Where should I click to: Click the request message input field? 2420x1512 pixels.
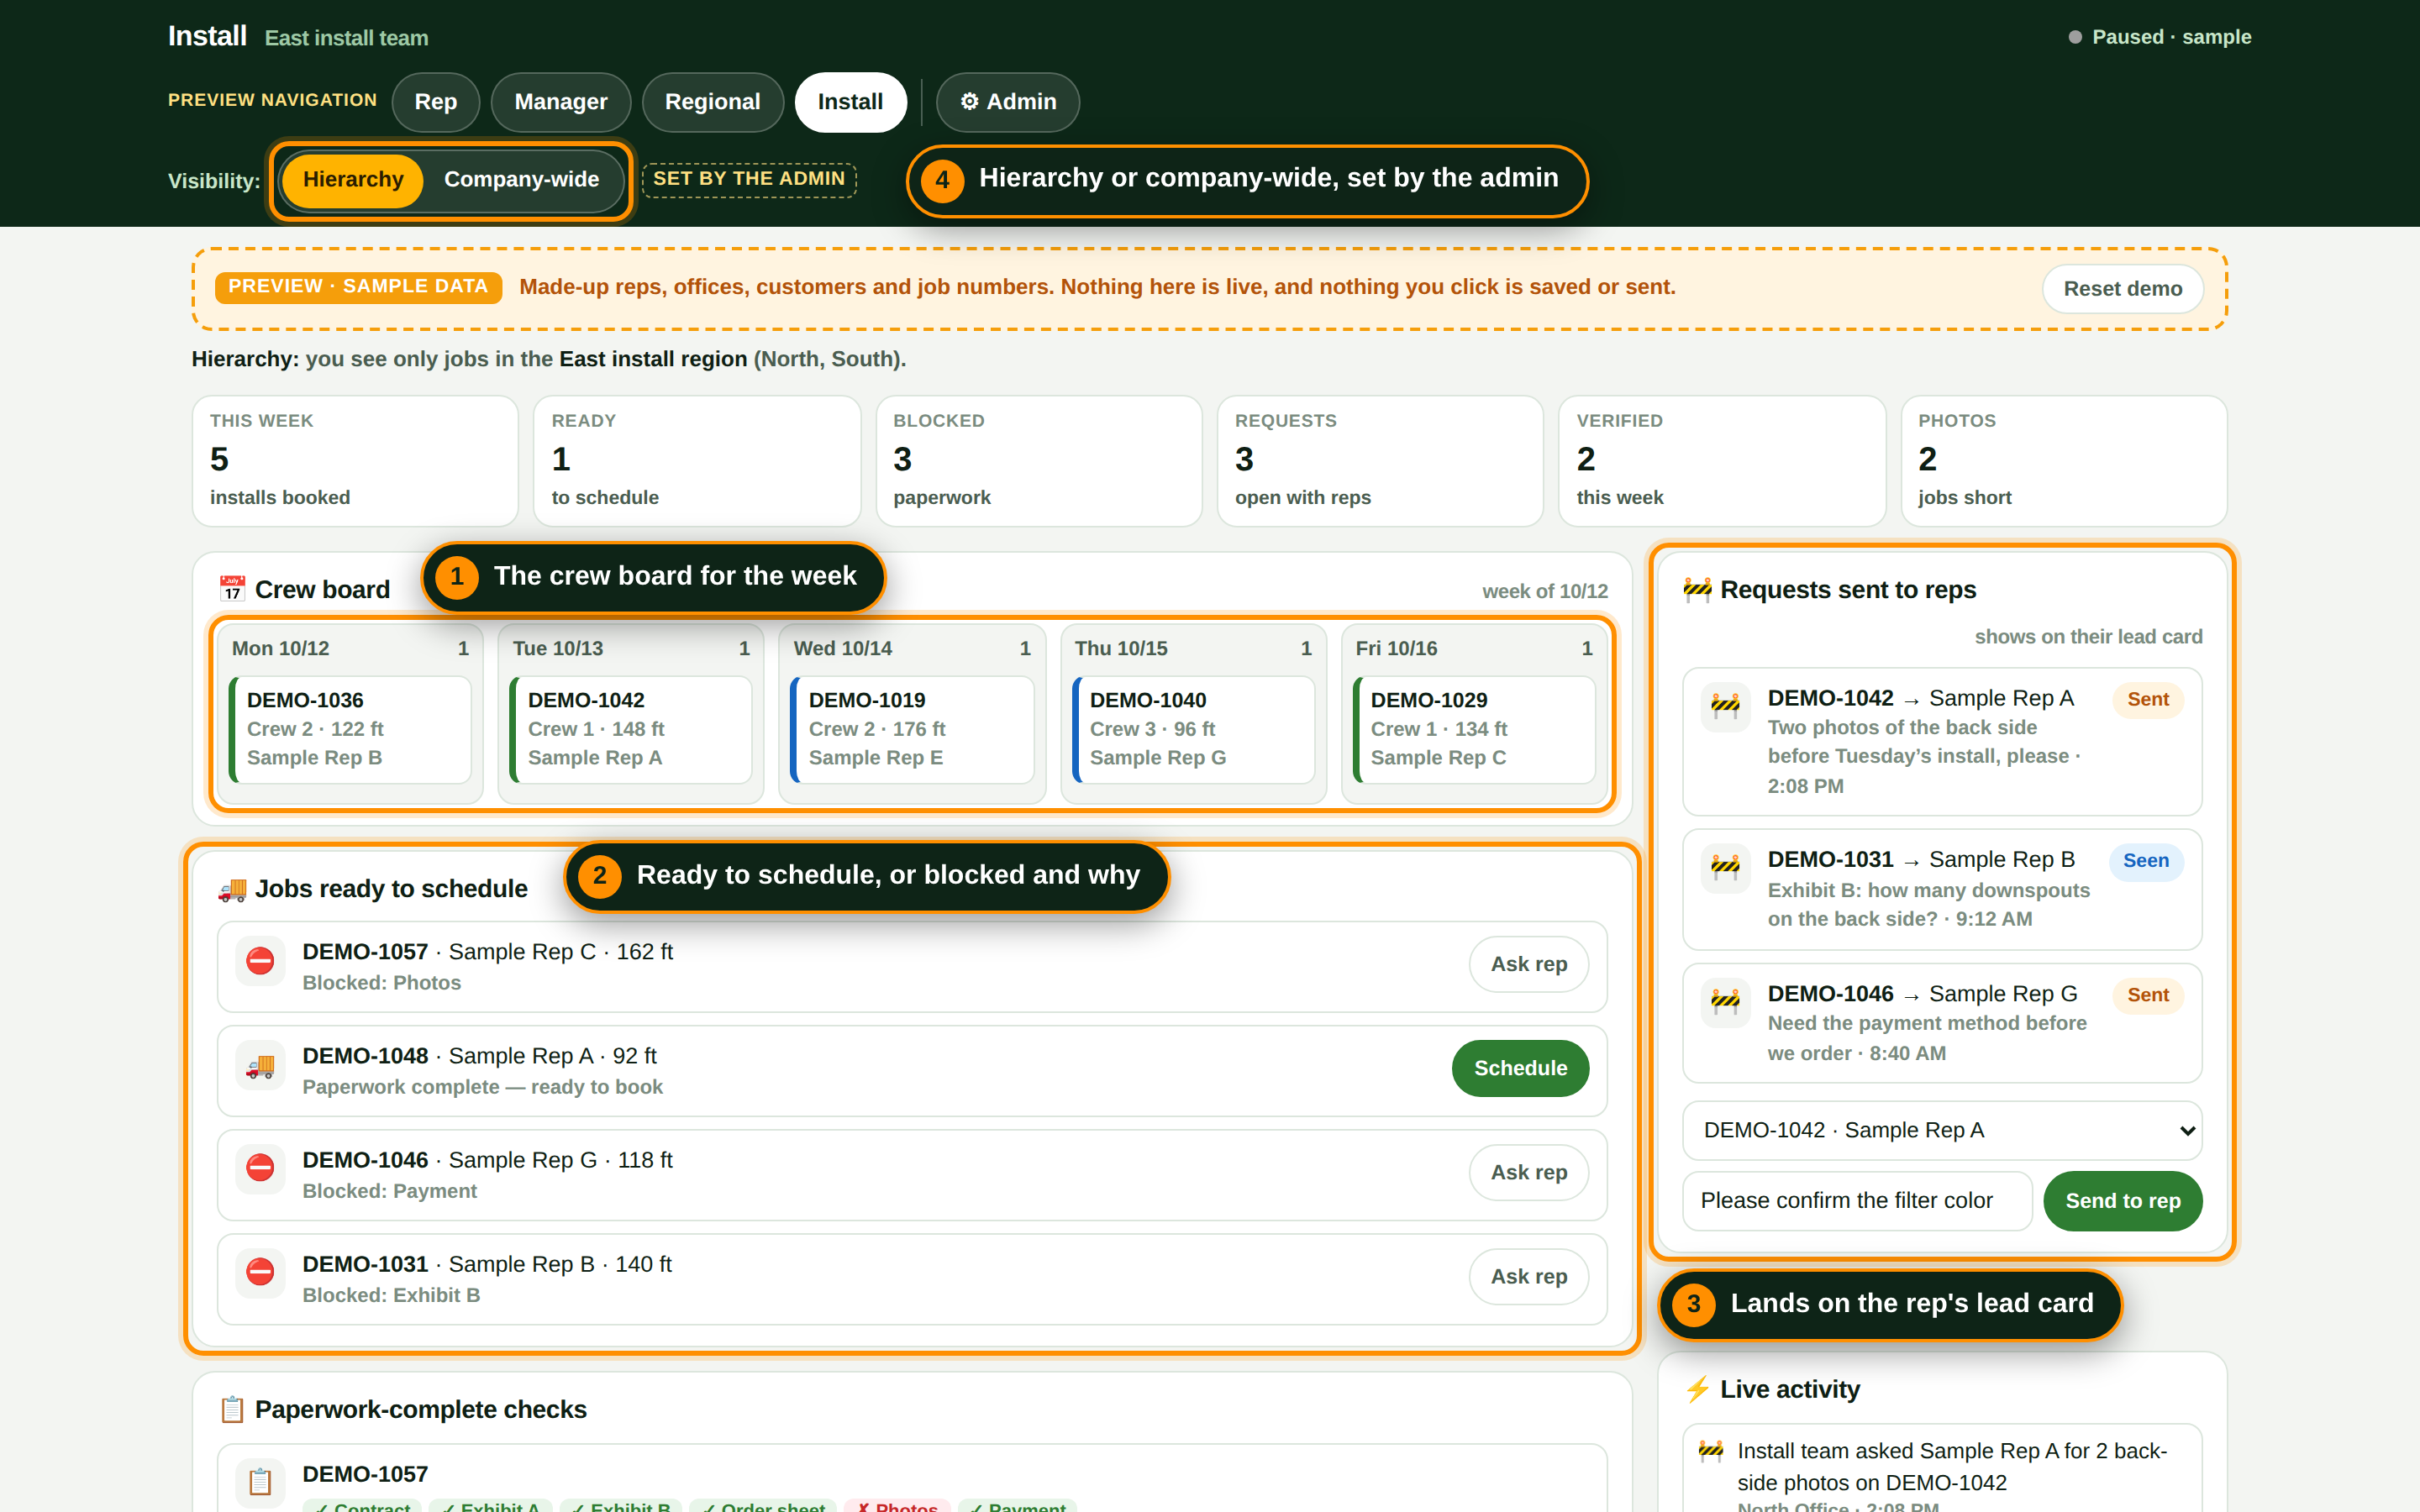(x=1857, y=1201)
